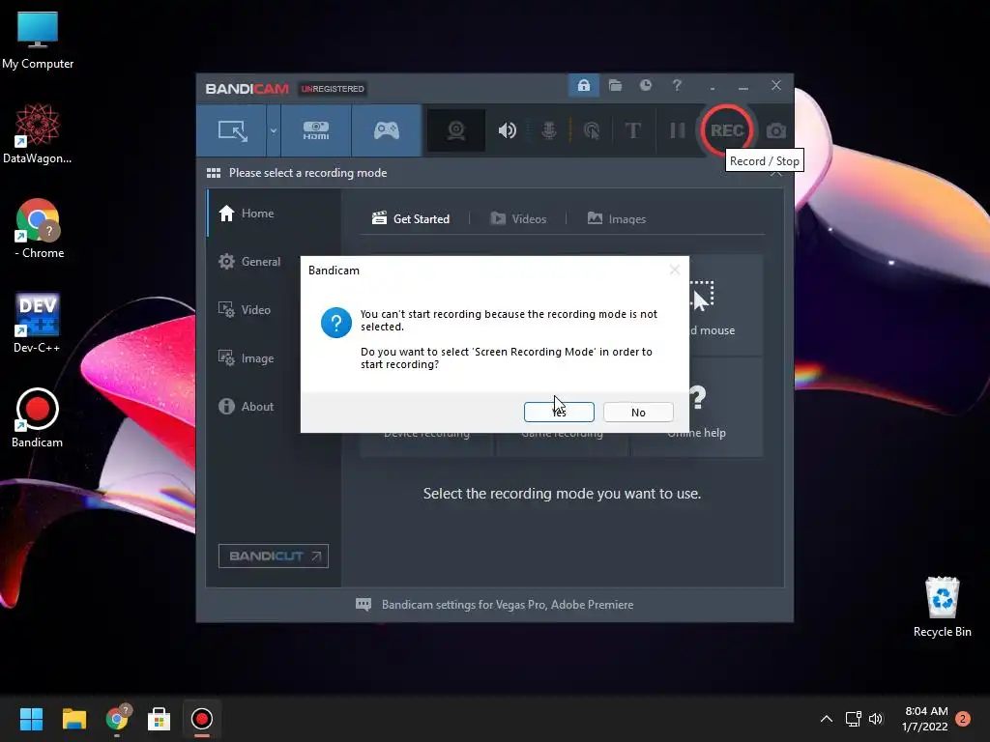Open the General settings section
Viewport: 990px width, 742px height.
[x=274, y=261]
